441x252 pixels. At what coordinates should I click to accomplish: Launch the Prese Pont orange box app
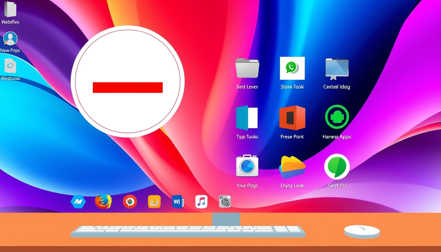[292, 118]
